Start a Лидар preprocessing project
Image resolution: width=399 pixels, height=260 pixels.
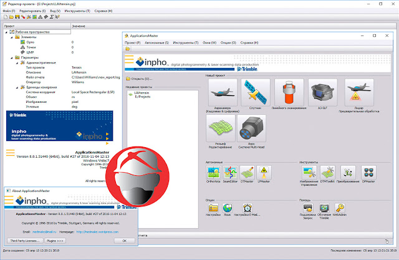(359, 92)
